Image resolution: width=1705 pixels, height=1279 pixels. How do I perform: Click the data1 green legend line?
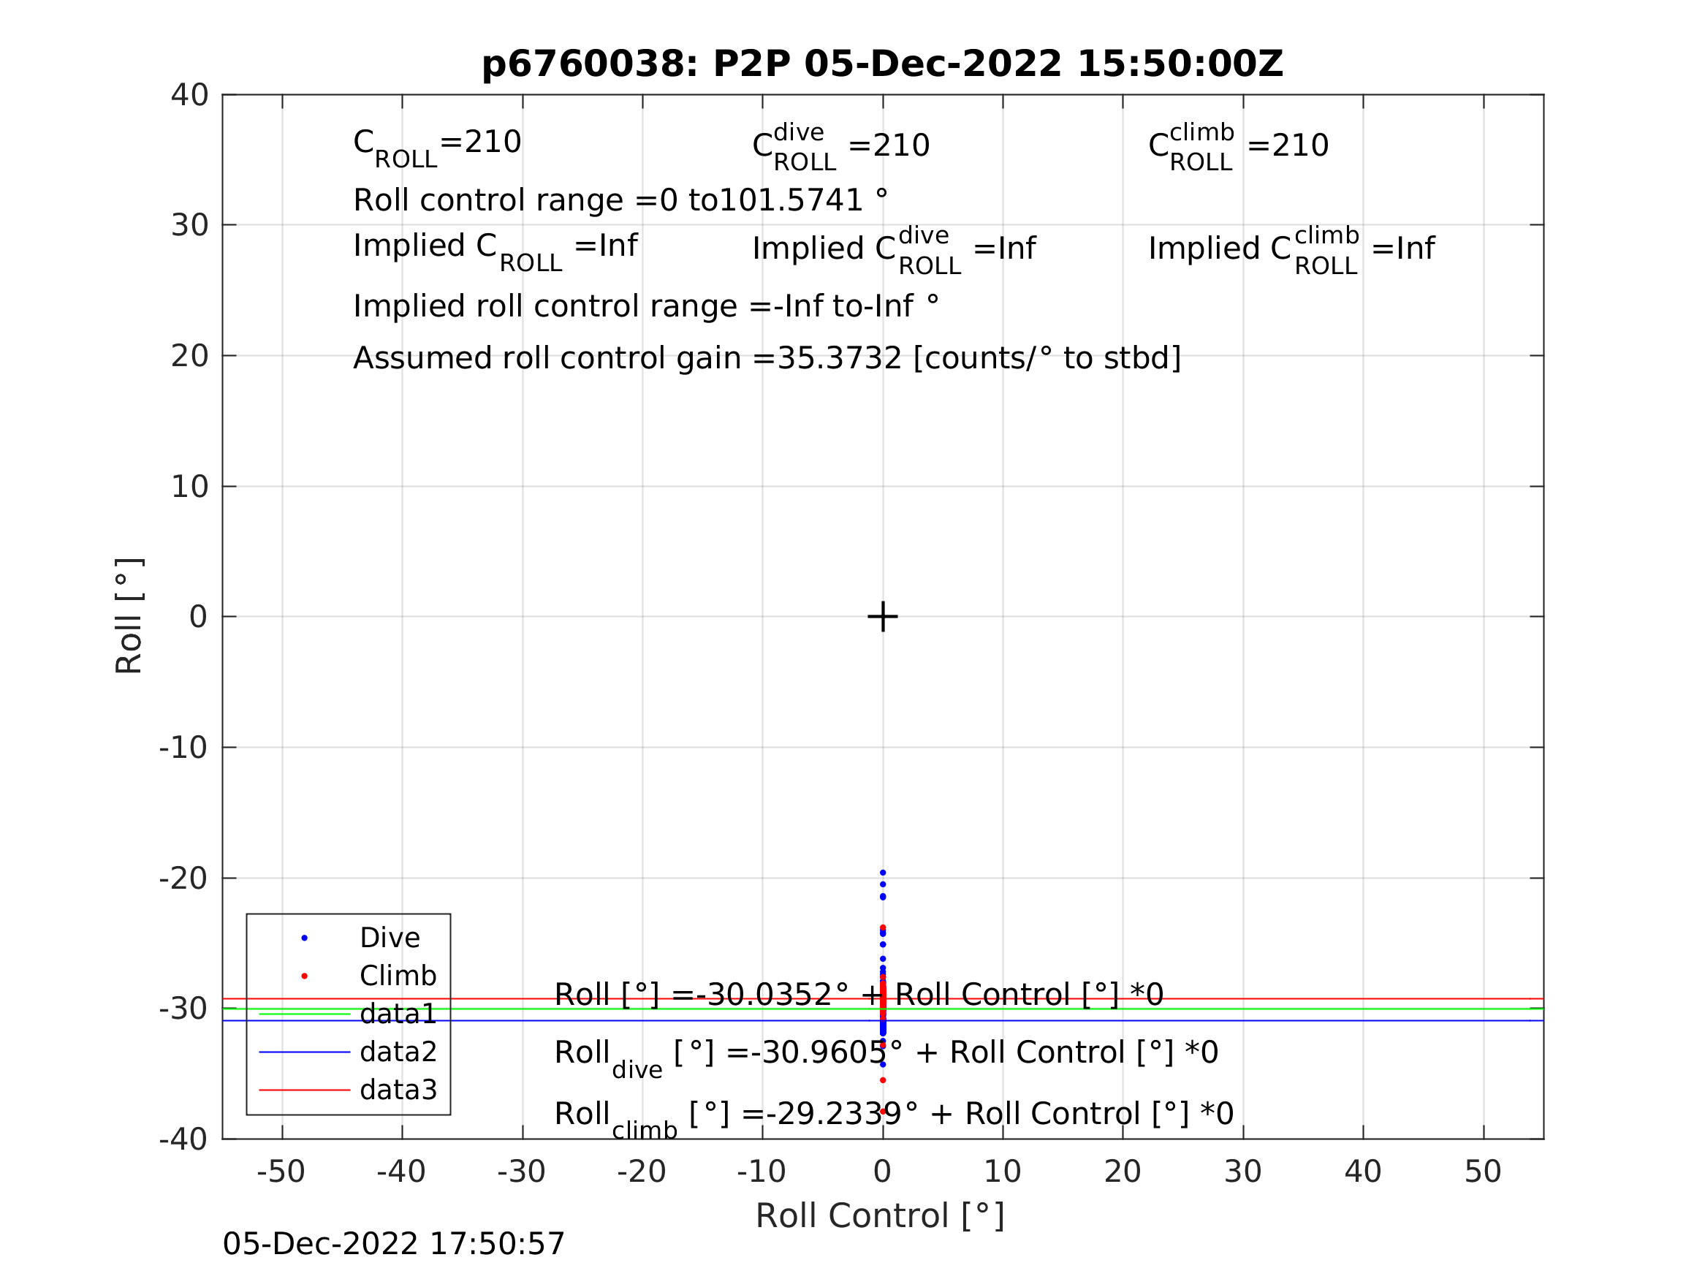(x=305, y=1014)
